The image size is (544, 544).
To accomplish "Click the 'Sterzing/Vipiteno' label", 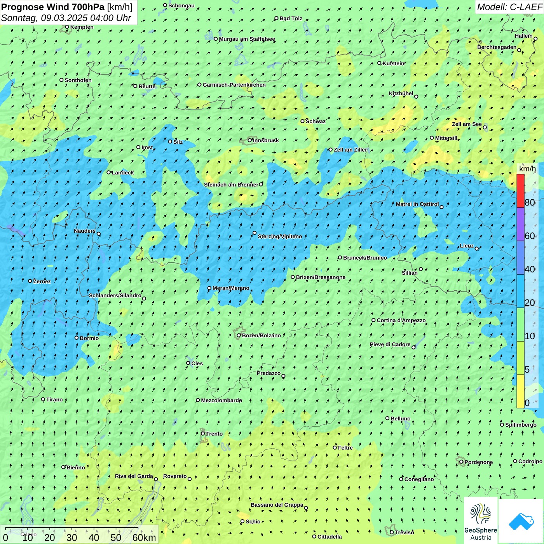I will tap(280, 236).
